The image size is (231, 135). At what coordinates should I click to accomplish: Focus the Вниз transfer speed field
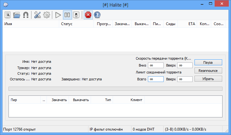(156, 65)
